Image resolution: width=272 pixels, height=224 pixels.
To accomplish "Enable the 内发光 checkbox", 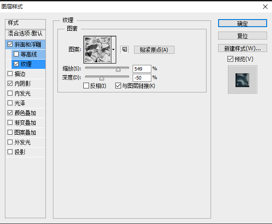I will pos(10,93).
